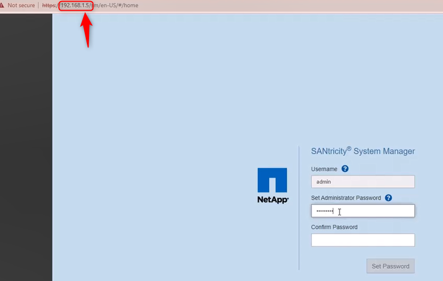The height and width of the screenshot is (281, 443).
Task: Click the Not secure label
Action: tap(21, 5)
